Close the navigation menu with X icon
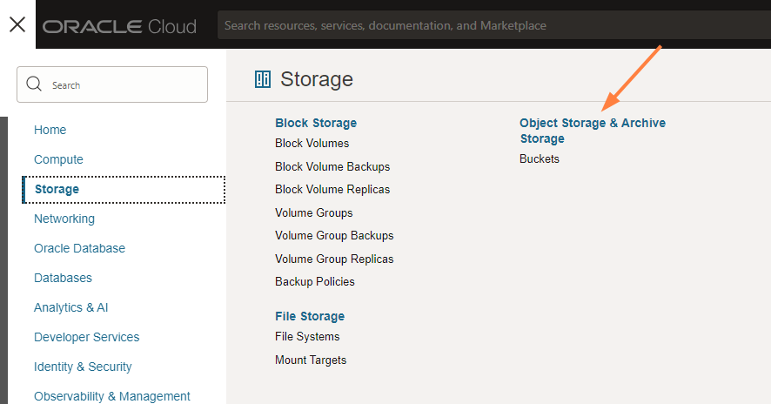 (17, 24)
